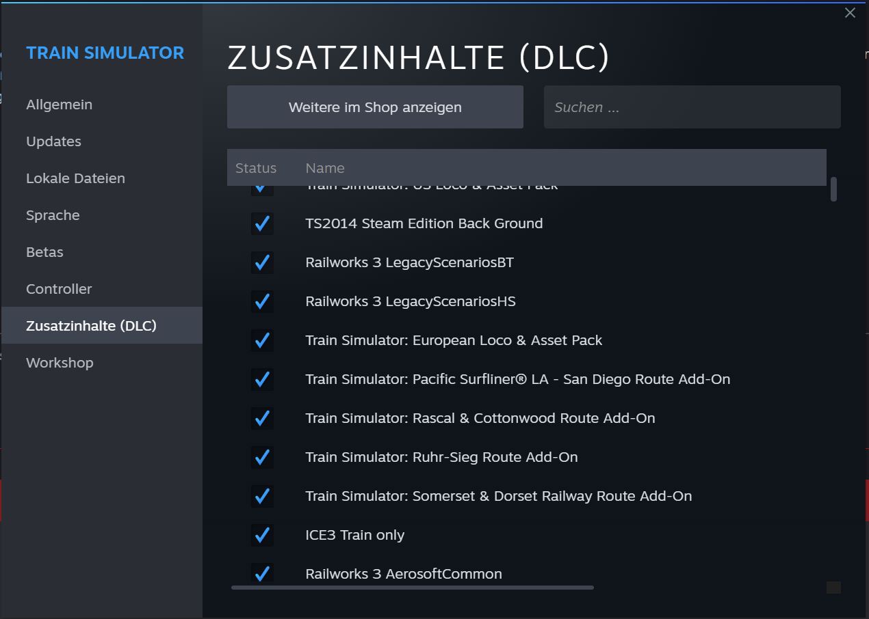This screenshot has width=869, height=619.
Task: Toggle Railworks 3 LegacyScenariosBT checkbox
Action: [262, 262]
